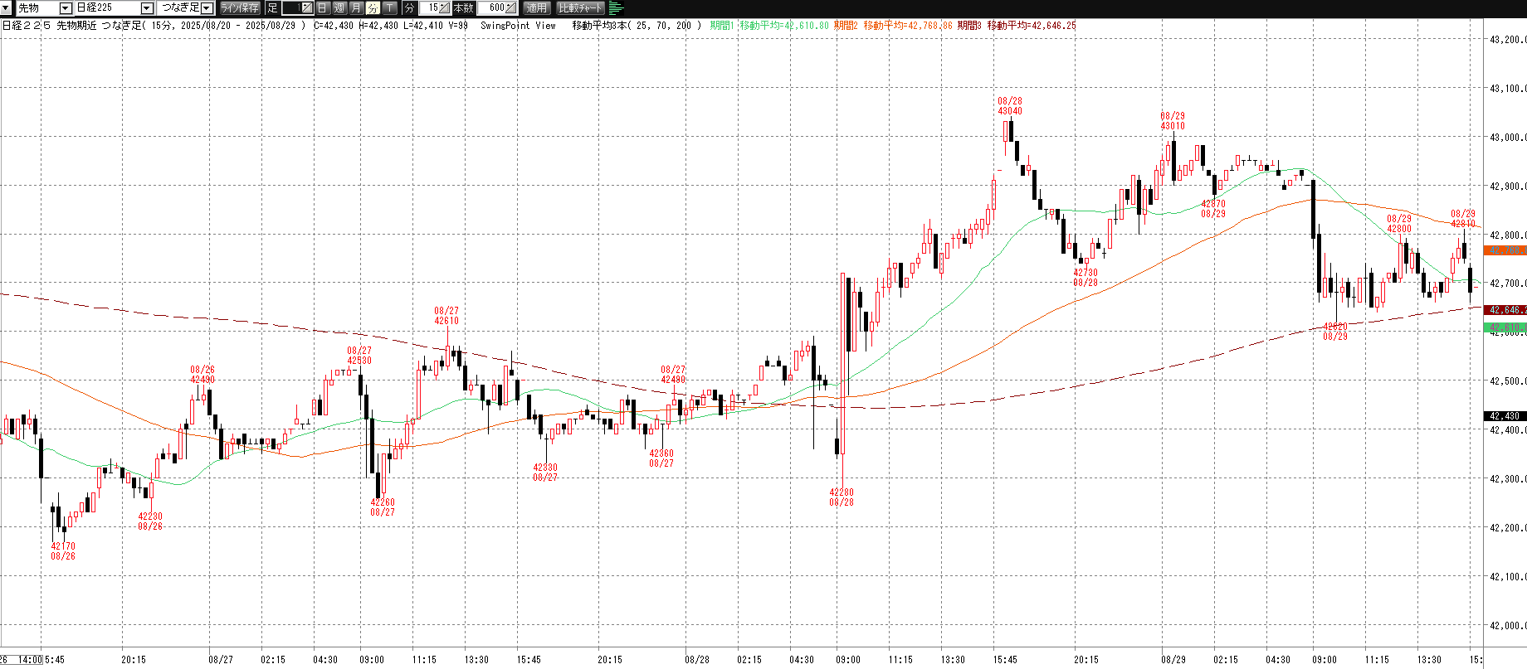Click the 42,430 current price marker
Screen dimensions: 1527x669
[1505, 416]
